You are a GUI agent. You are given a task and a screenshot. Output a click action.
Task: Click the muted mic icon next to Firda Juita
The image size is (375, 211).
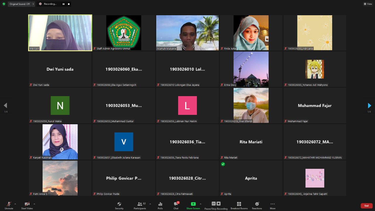[222, 48]
